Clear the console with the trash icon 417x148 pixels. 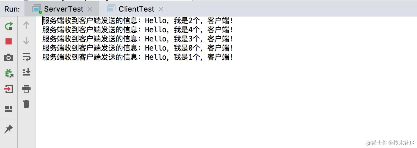(26, 104)
